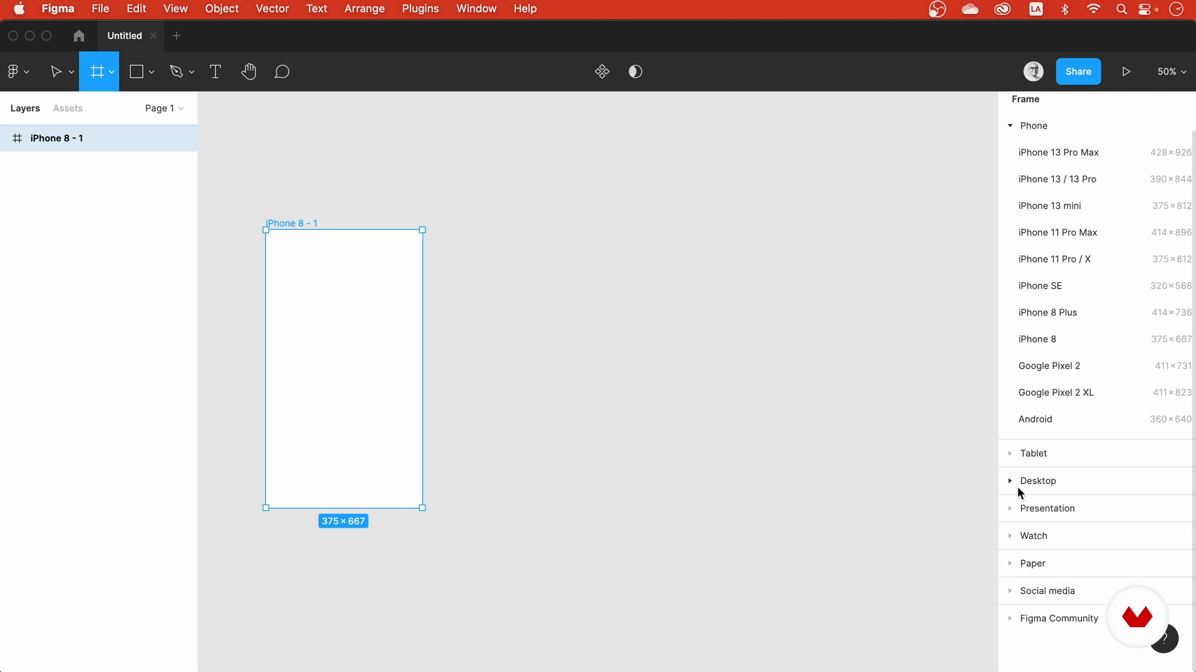1196x672 pixels.
Task: Choose iPhone 13 mini preset
Action: (x=1096, y=206)
